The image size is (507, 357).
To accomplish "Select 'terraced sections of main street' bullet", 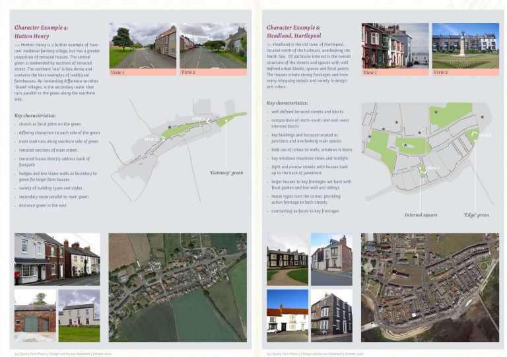I will 48,150.
